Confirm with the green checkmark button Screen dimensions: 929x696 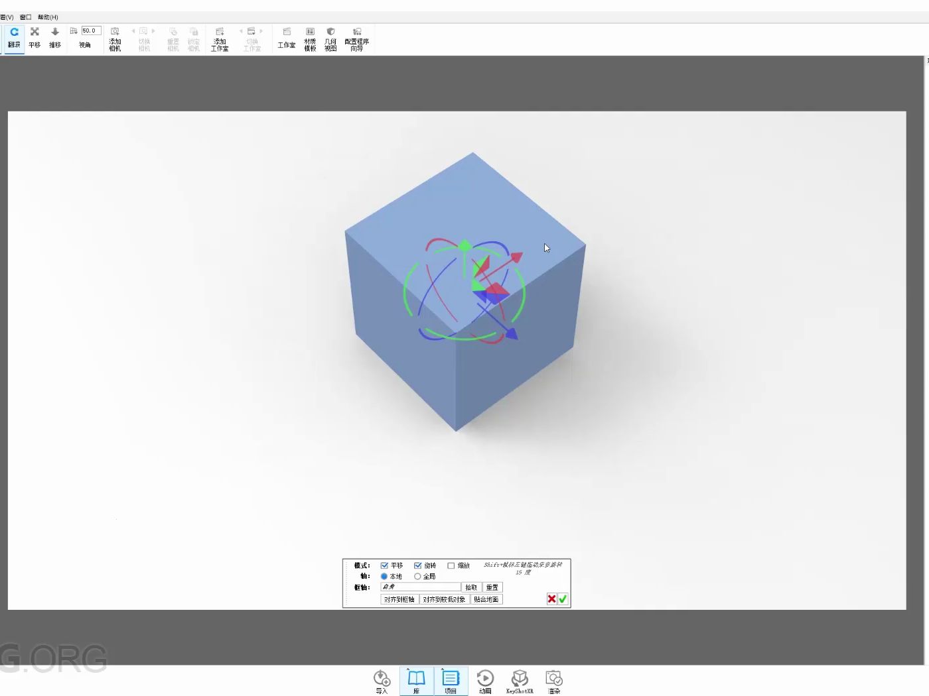[x=563, y=599]
